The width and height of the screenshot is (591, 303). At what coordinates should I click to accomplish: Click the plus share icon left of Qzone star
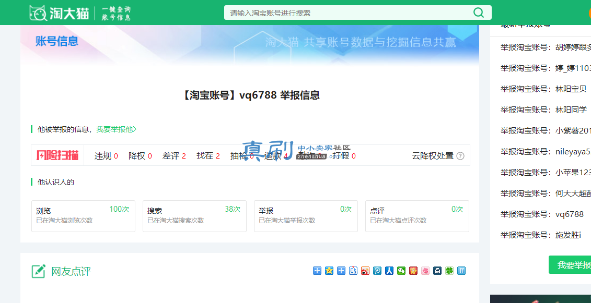(317, 271)
